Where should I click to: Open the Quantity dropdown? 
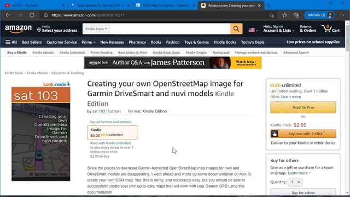coord(295,182)
